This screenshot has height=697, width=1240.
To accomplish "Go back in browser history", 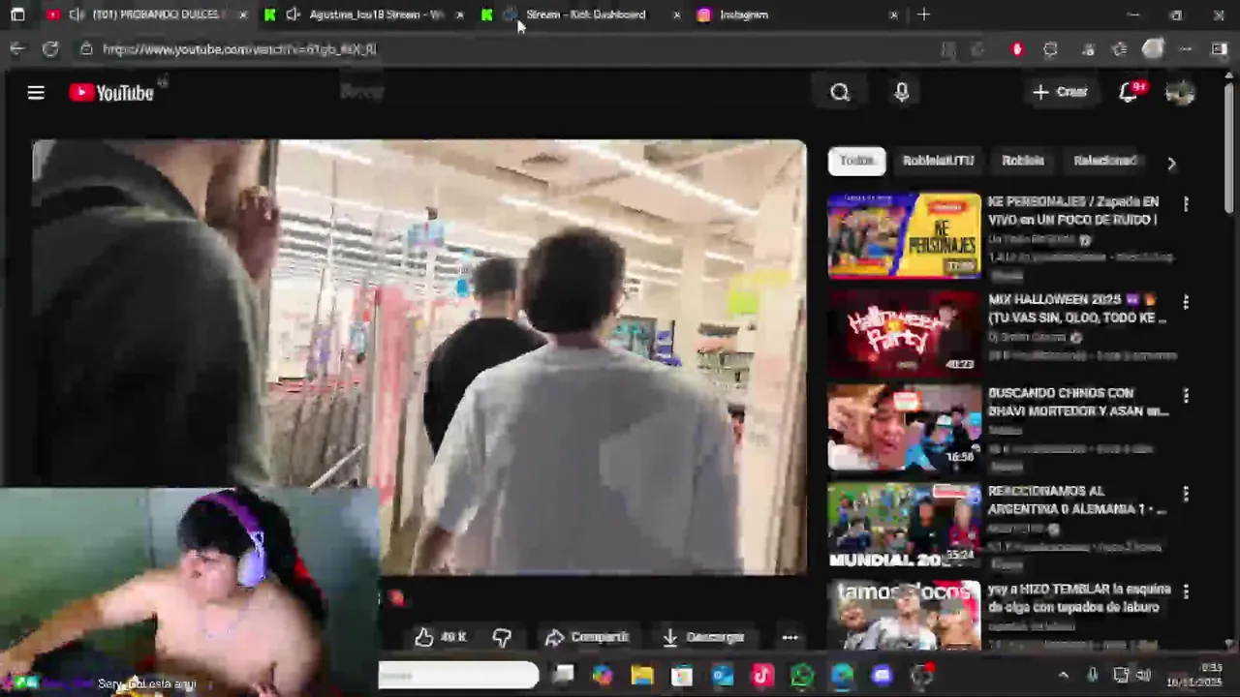I will (x=17, y=48).
